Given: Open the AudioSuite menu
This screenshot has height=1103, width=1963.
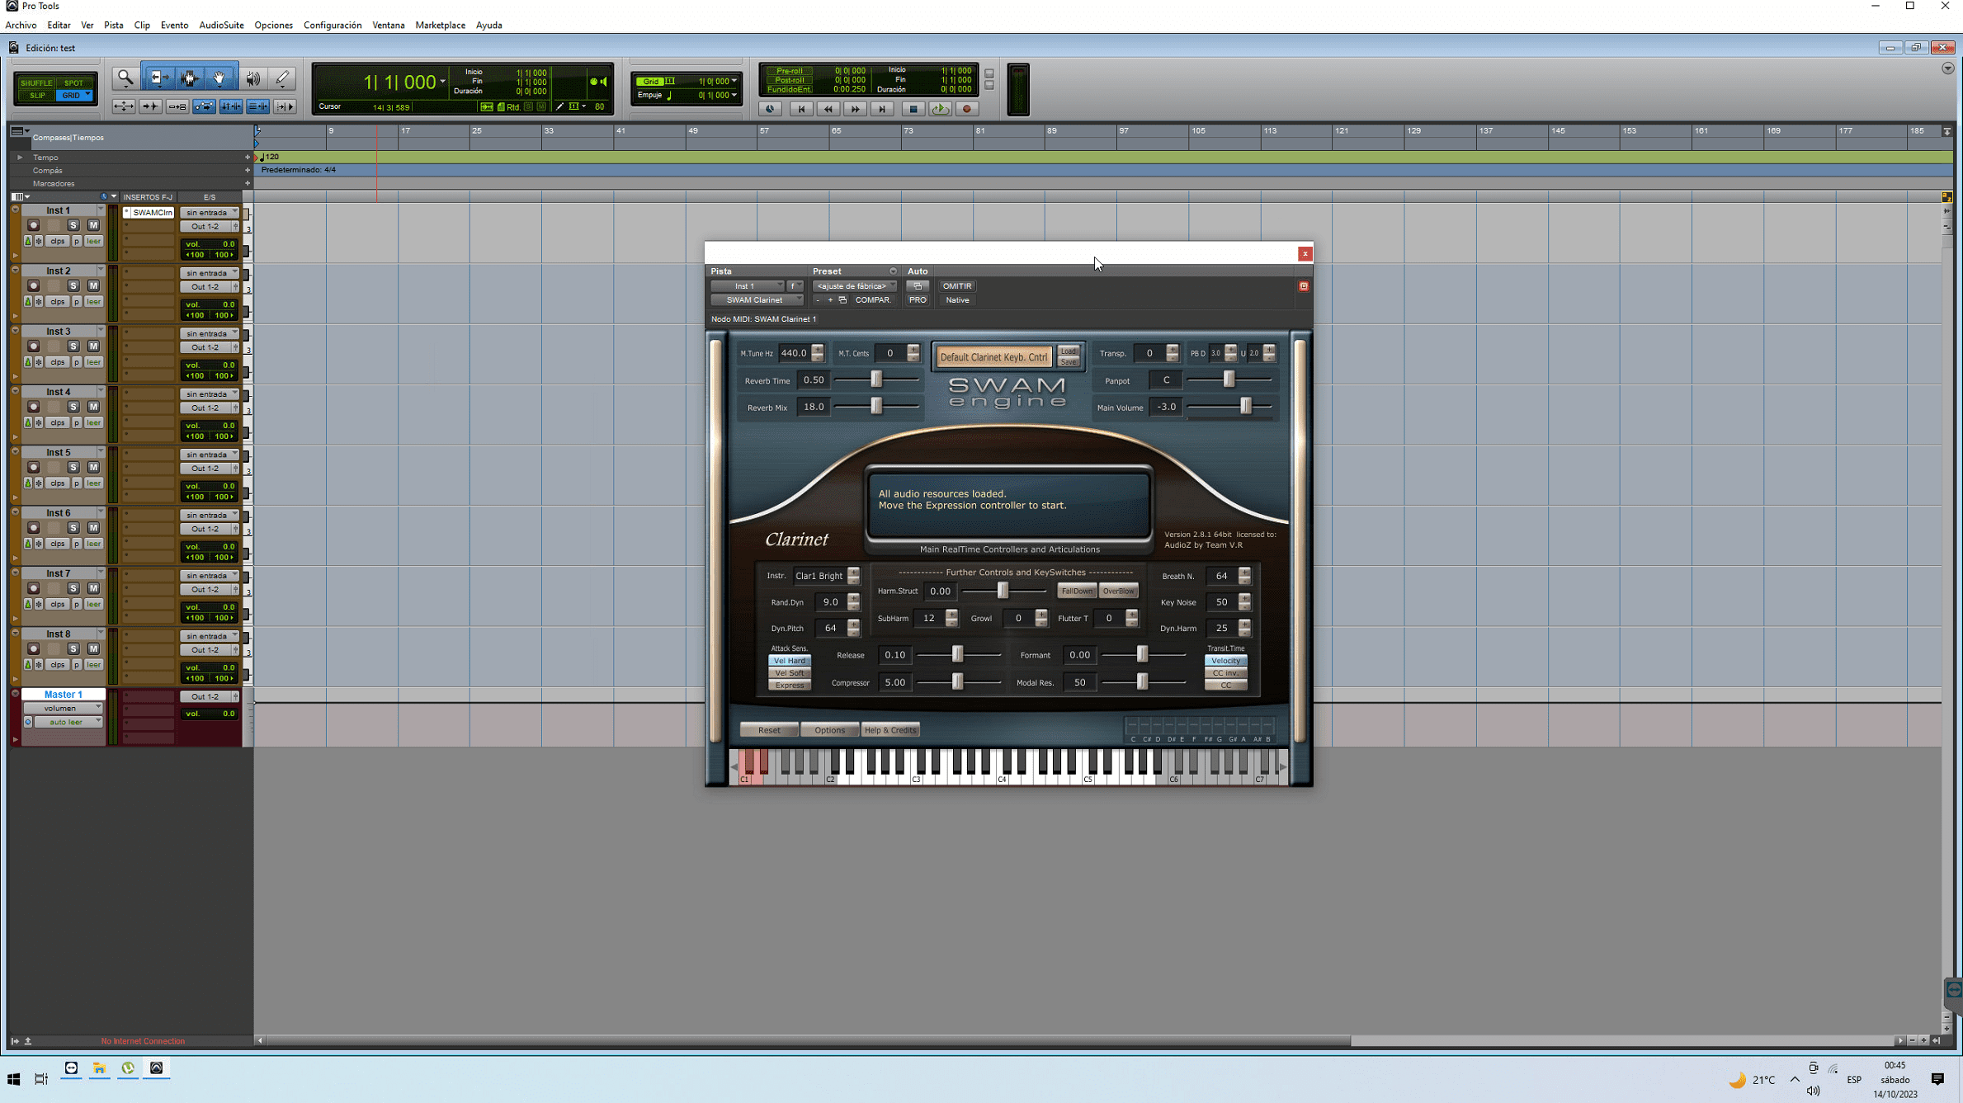Looking at the screenshot, I should [221, 25].
